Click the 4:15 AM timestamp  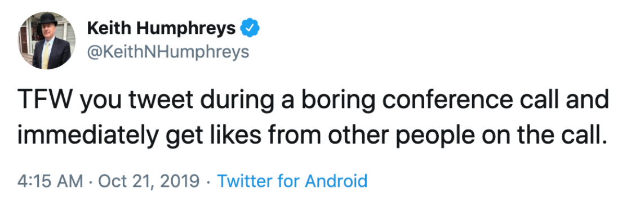pos(50,180)
